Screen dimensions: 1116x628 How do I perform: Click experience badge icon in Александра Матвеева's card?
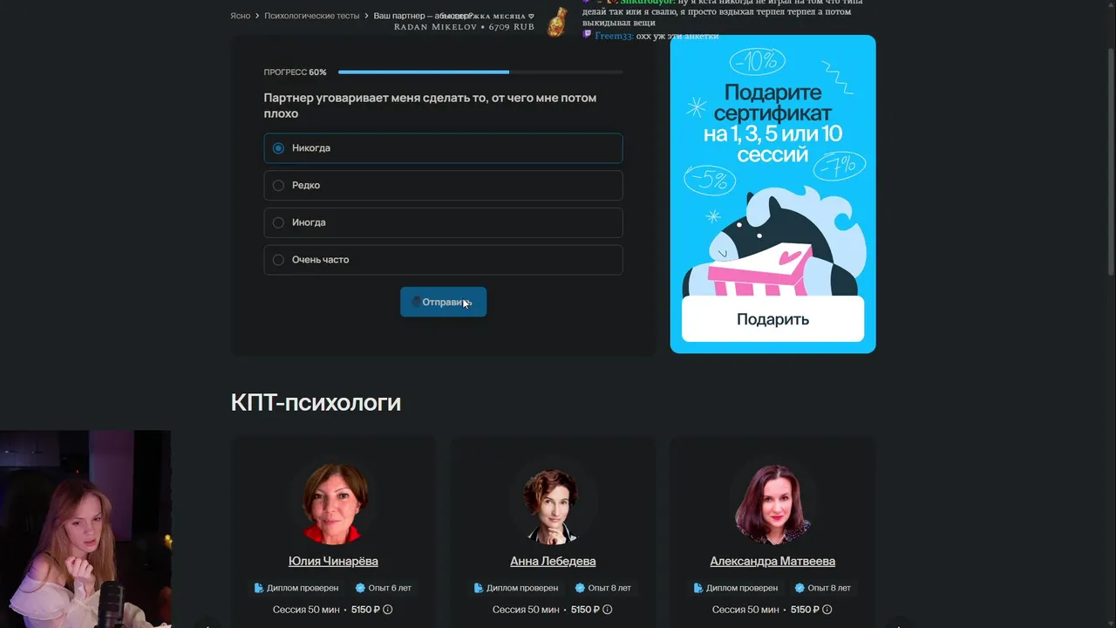click(x=800, y=588)
